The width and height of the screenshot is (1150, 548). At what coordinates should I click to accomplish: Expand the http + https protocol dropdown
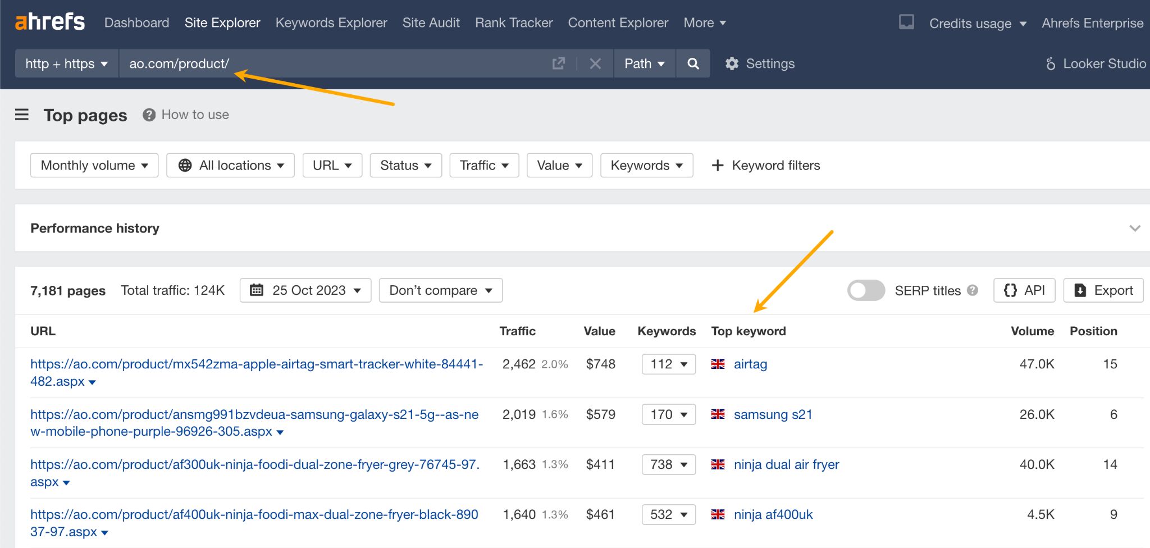pyautogui.click(x=66, y=63)
